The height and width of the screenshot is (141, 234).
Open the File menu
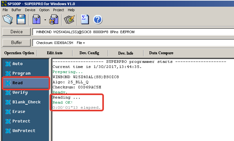pyautogui.click(x=5, y=10)
